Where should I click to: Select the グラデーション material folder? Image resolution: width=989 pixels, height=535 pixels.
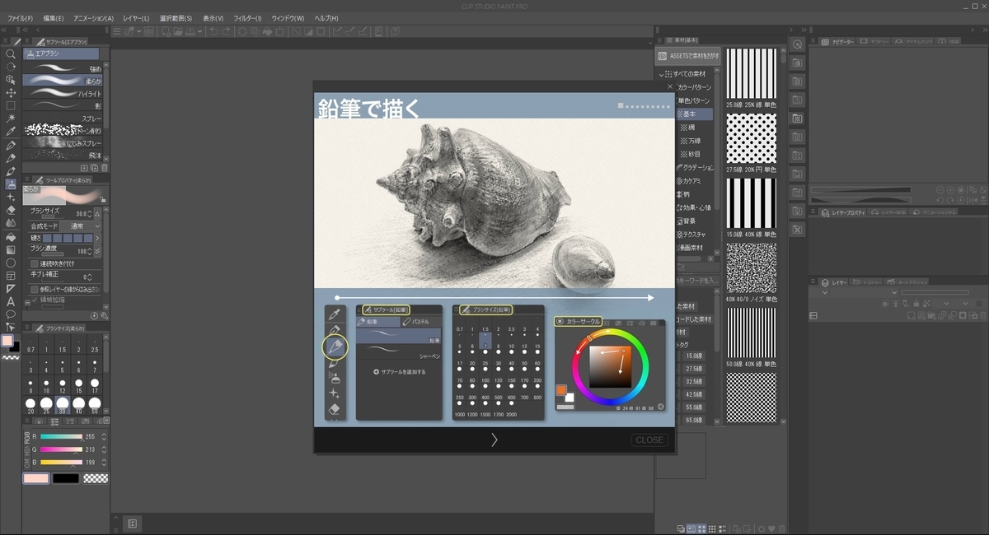697,167
